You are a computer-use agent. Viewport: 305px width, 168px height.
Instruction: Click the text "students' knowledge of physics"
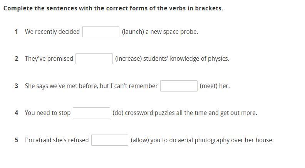click(x=186, y=59)
